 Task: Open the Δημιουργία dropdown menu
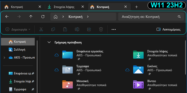pos(18,29)
